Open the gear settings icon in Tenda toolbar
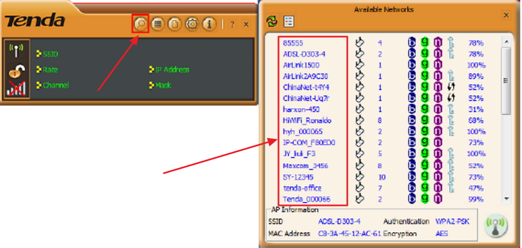This screenshot has width=522, height=248. click(x=192, y=24)
